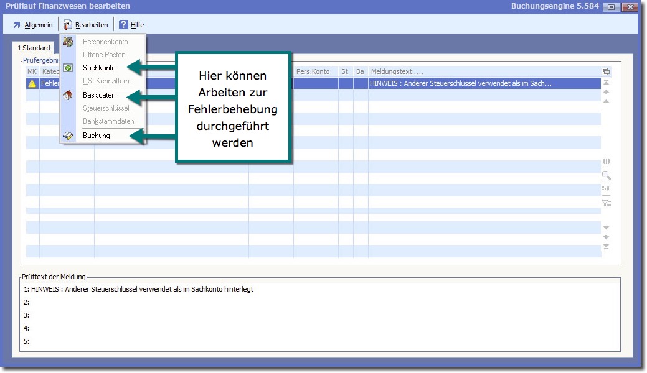
Task: Click the Meldungstext column header
Action: 397,71
